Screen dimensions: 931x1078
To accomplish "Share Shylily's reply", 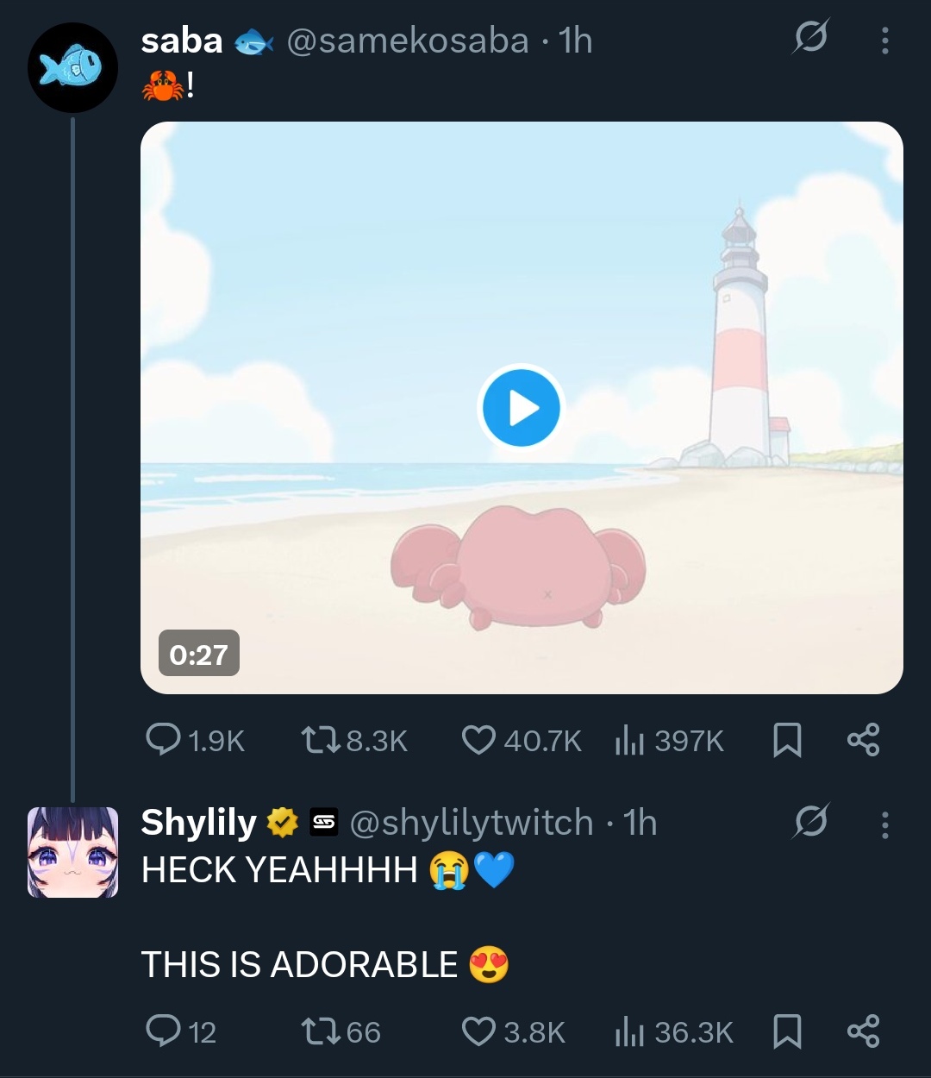I will pos(863,1031).
